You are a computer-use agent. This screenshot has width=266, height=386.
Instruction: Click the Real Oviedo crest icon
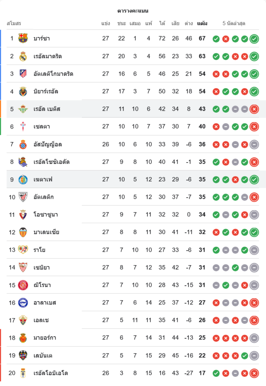tap(23, 373)
